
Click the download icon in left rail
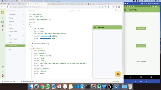[3, 30]
